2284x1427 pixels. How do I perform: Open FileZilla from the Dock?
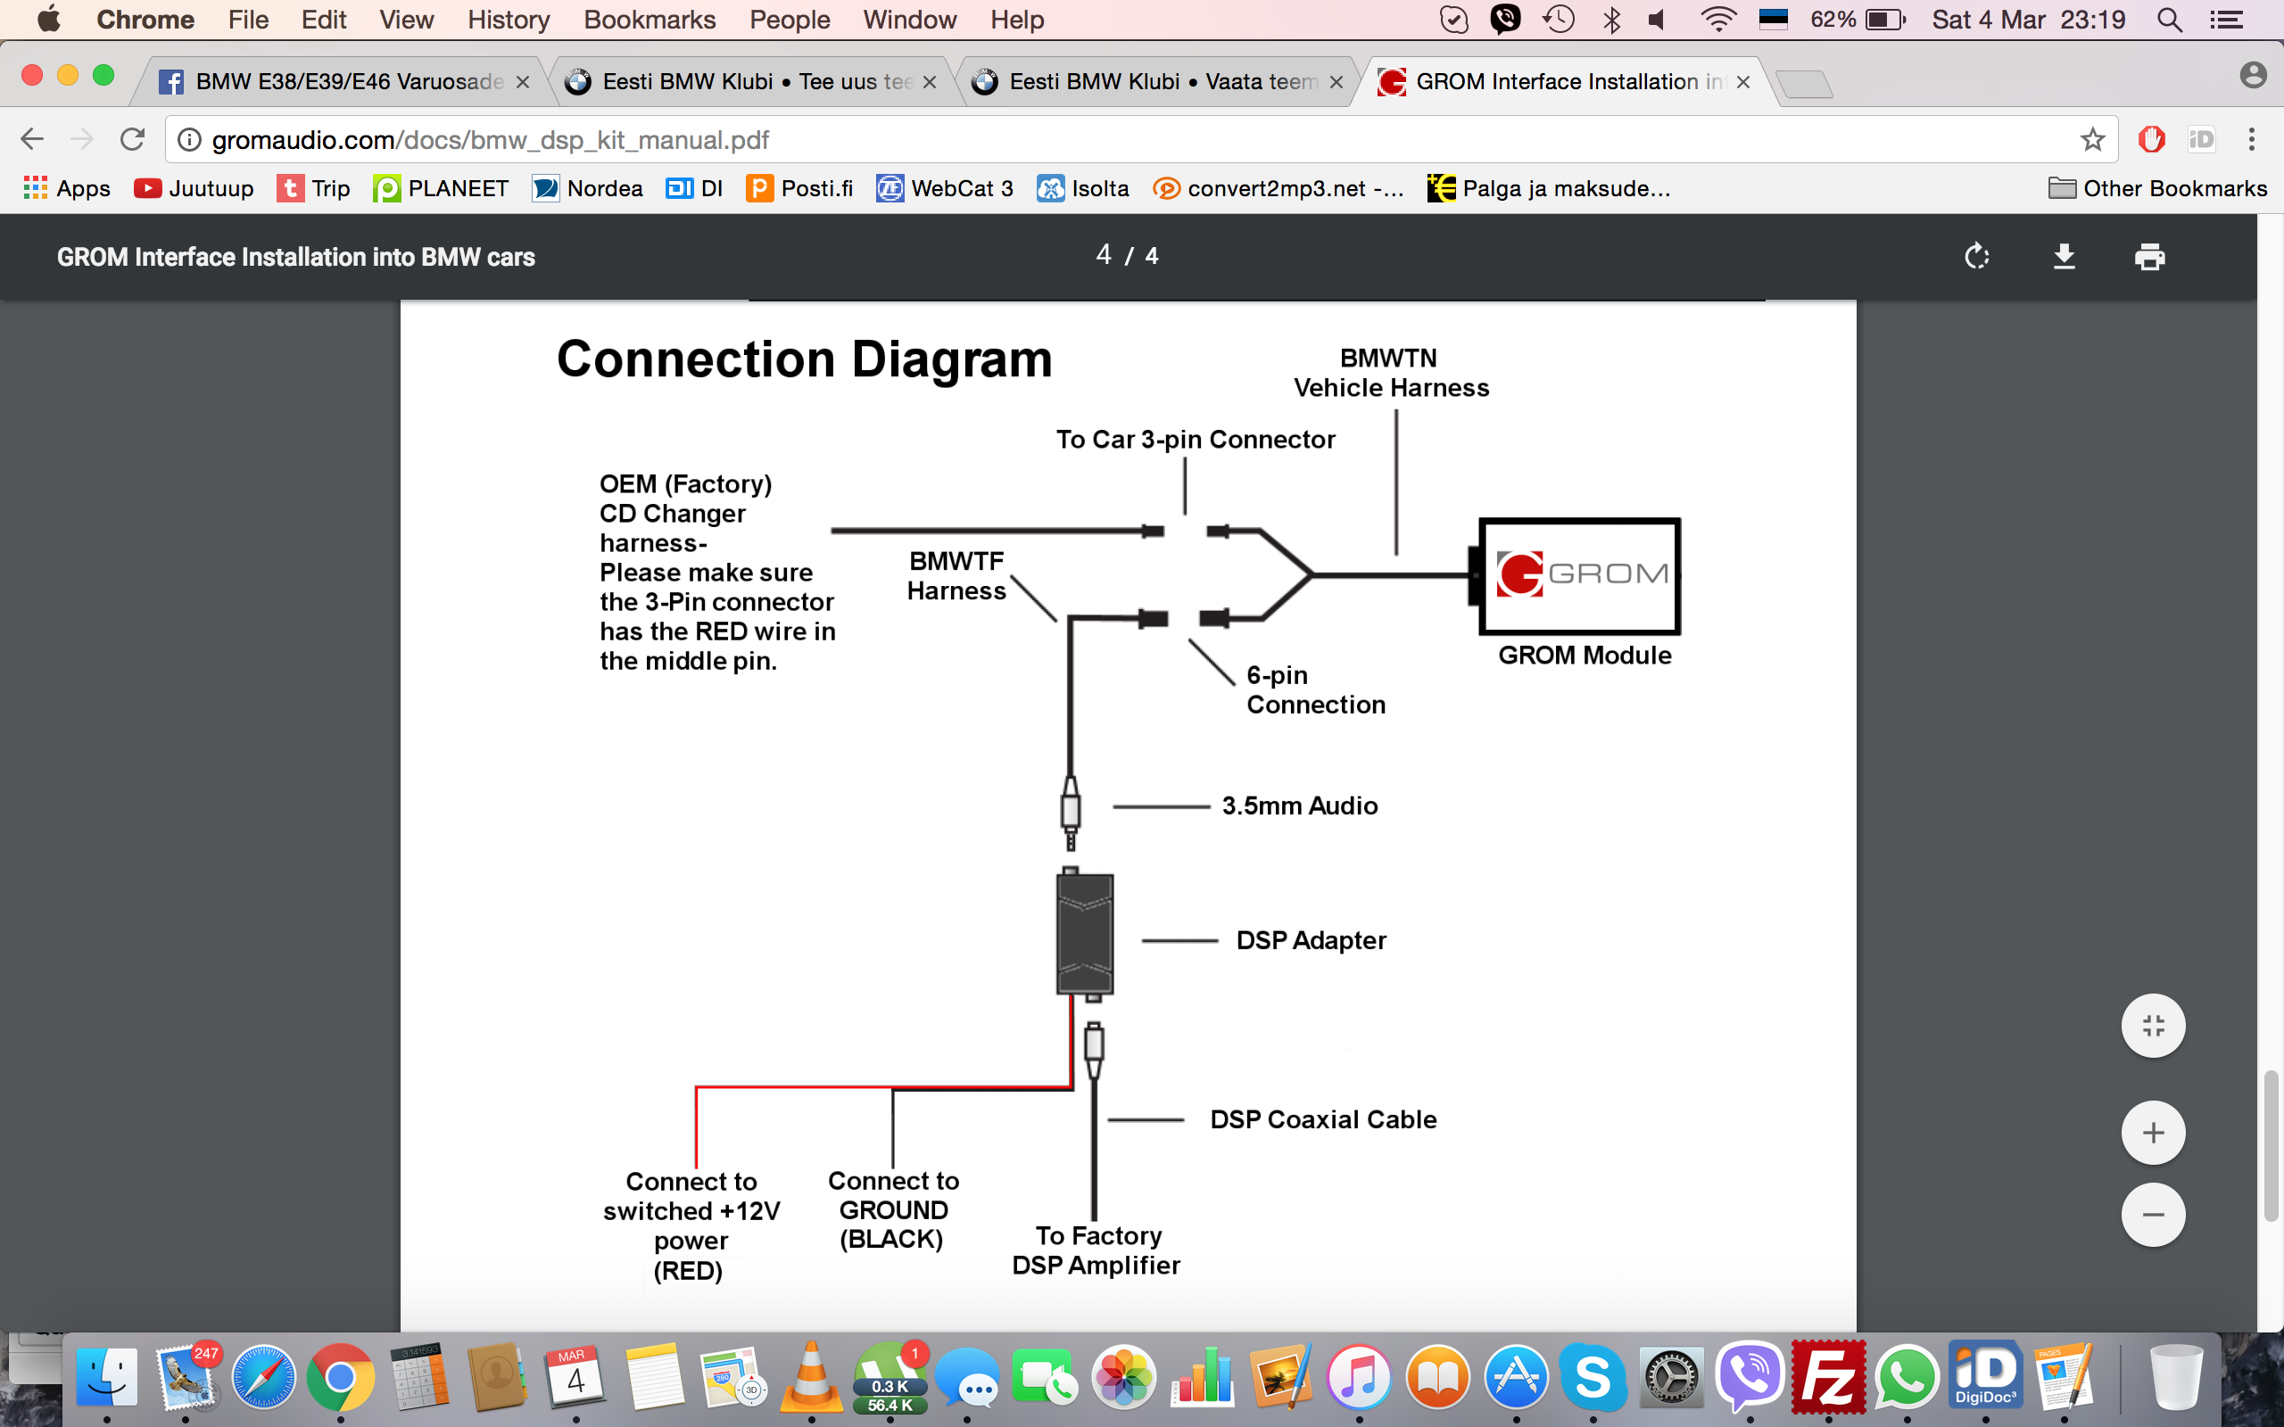pyautogui.click(x=1828, y=1378)
